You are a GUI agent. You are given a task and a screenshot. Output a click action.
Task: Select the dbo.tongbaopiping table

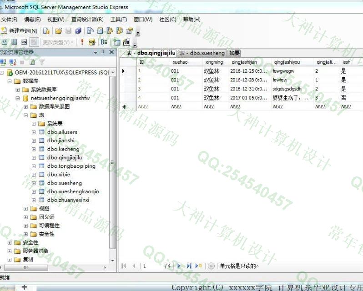(x=71, y=166)
